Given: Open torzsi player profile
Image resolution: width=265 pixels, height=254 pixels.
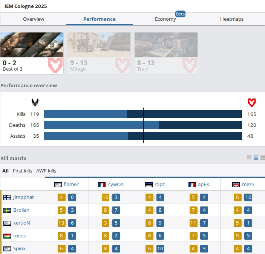Looking at the screenshot, I should click(20, 236).
